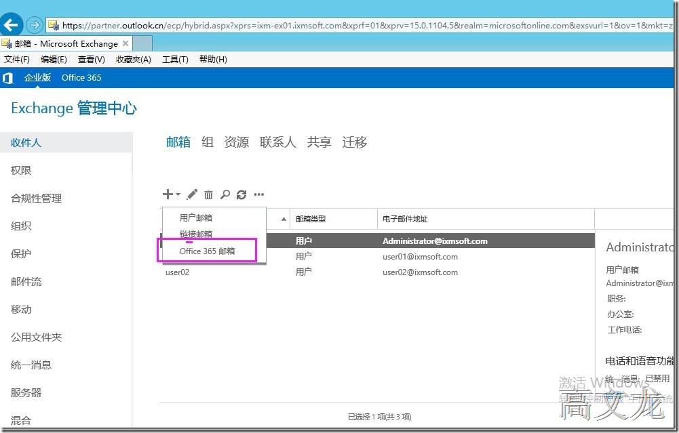Switch to the 组 tab
The width and height of the screenshot is (679, 433).
(x=208, y=142)
